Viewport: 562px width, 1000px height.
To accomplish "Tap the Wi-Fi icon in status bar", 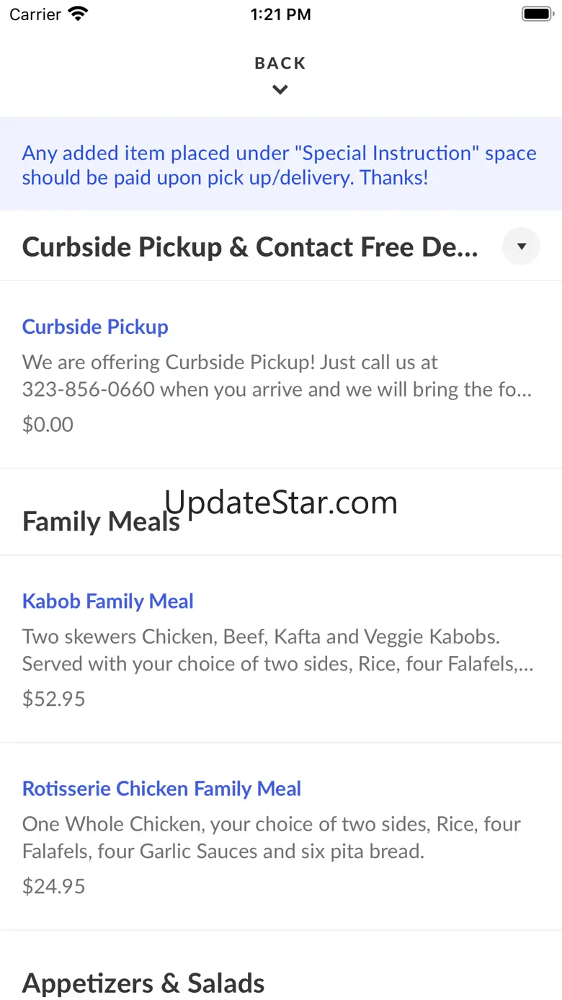I will click(77, 14).
